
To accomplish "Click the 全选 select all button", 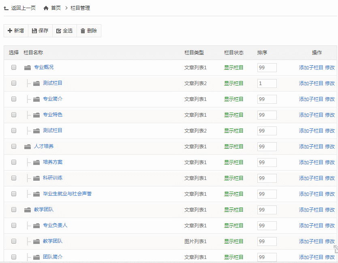I will click(x=64, y=31).
